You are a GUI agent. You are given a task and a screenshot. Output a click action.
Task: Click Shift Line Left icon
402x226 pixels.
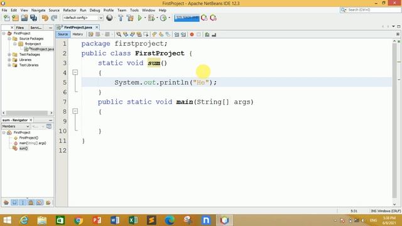pyautogui.click(x=177, y=35)
